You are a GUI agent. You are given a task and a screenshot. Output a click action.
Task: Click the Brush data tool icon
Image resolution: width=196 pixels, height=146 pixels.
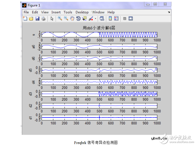(91, 19)
